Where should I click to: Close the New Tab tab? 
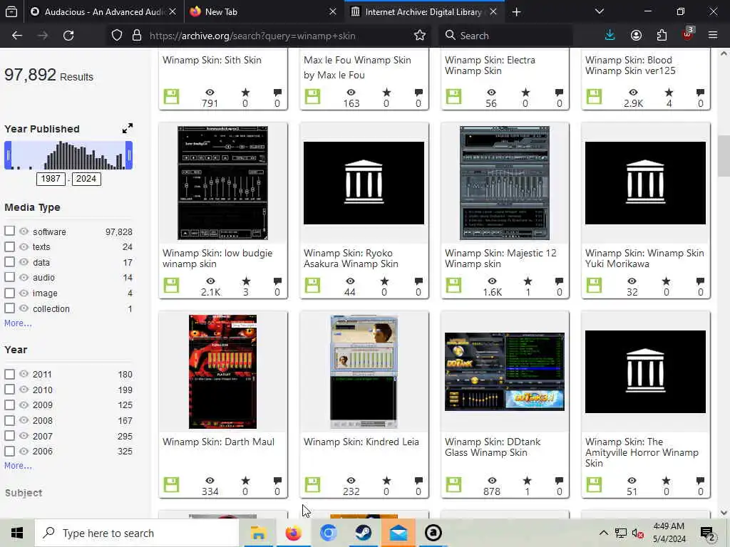pyautogui.click(x=333, y=11)
